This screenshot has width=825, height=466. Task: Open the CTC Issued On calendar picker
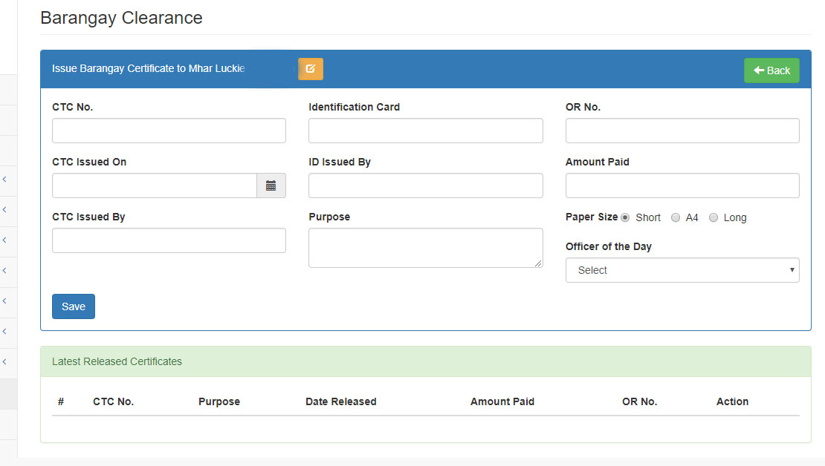pos(271,186)
